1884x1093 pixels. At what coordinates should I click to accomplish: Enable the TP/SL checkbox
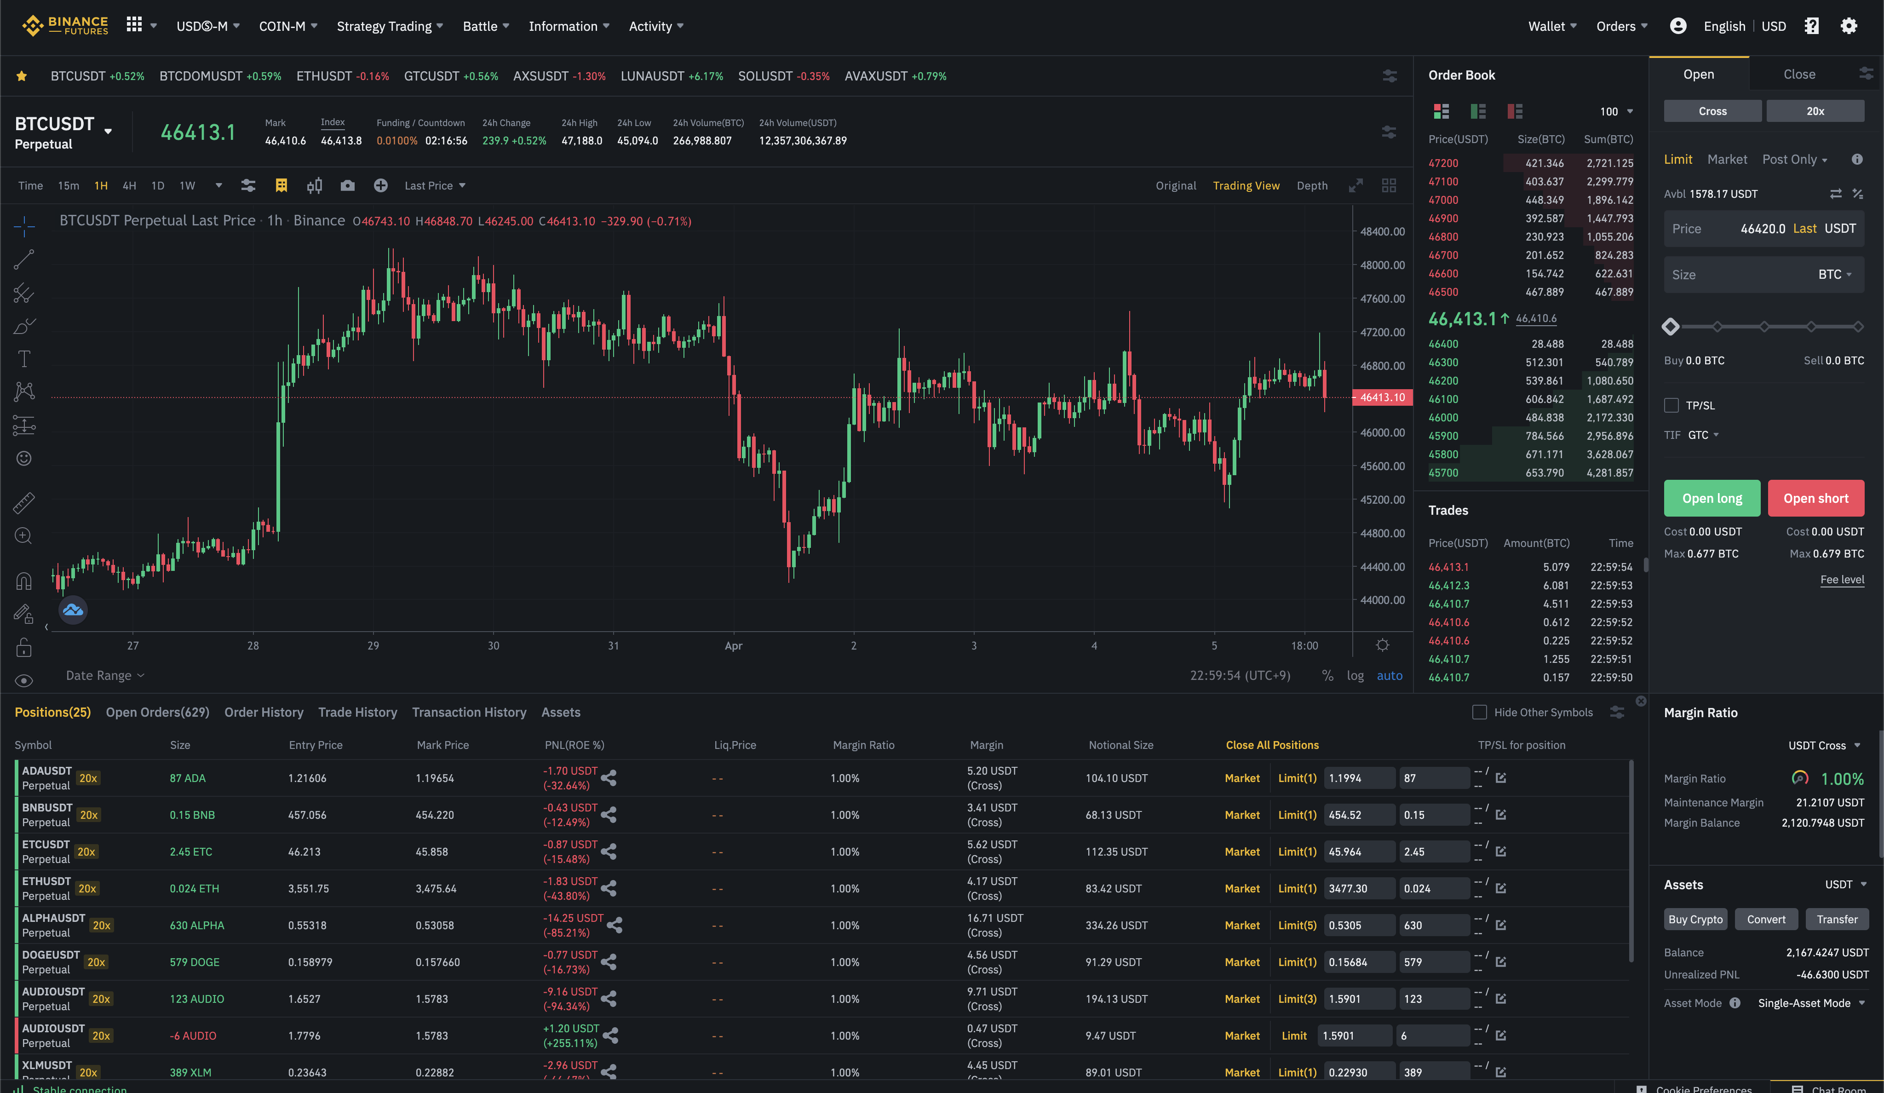pos(1671,405)
